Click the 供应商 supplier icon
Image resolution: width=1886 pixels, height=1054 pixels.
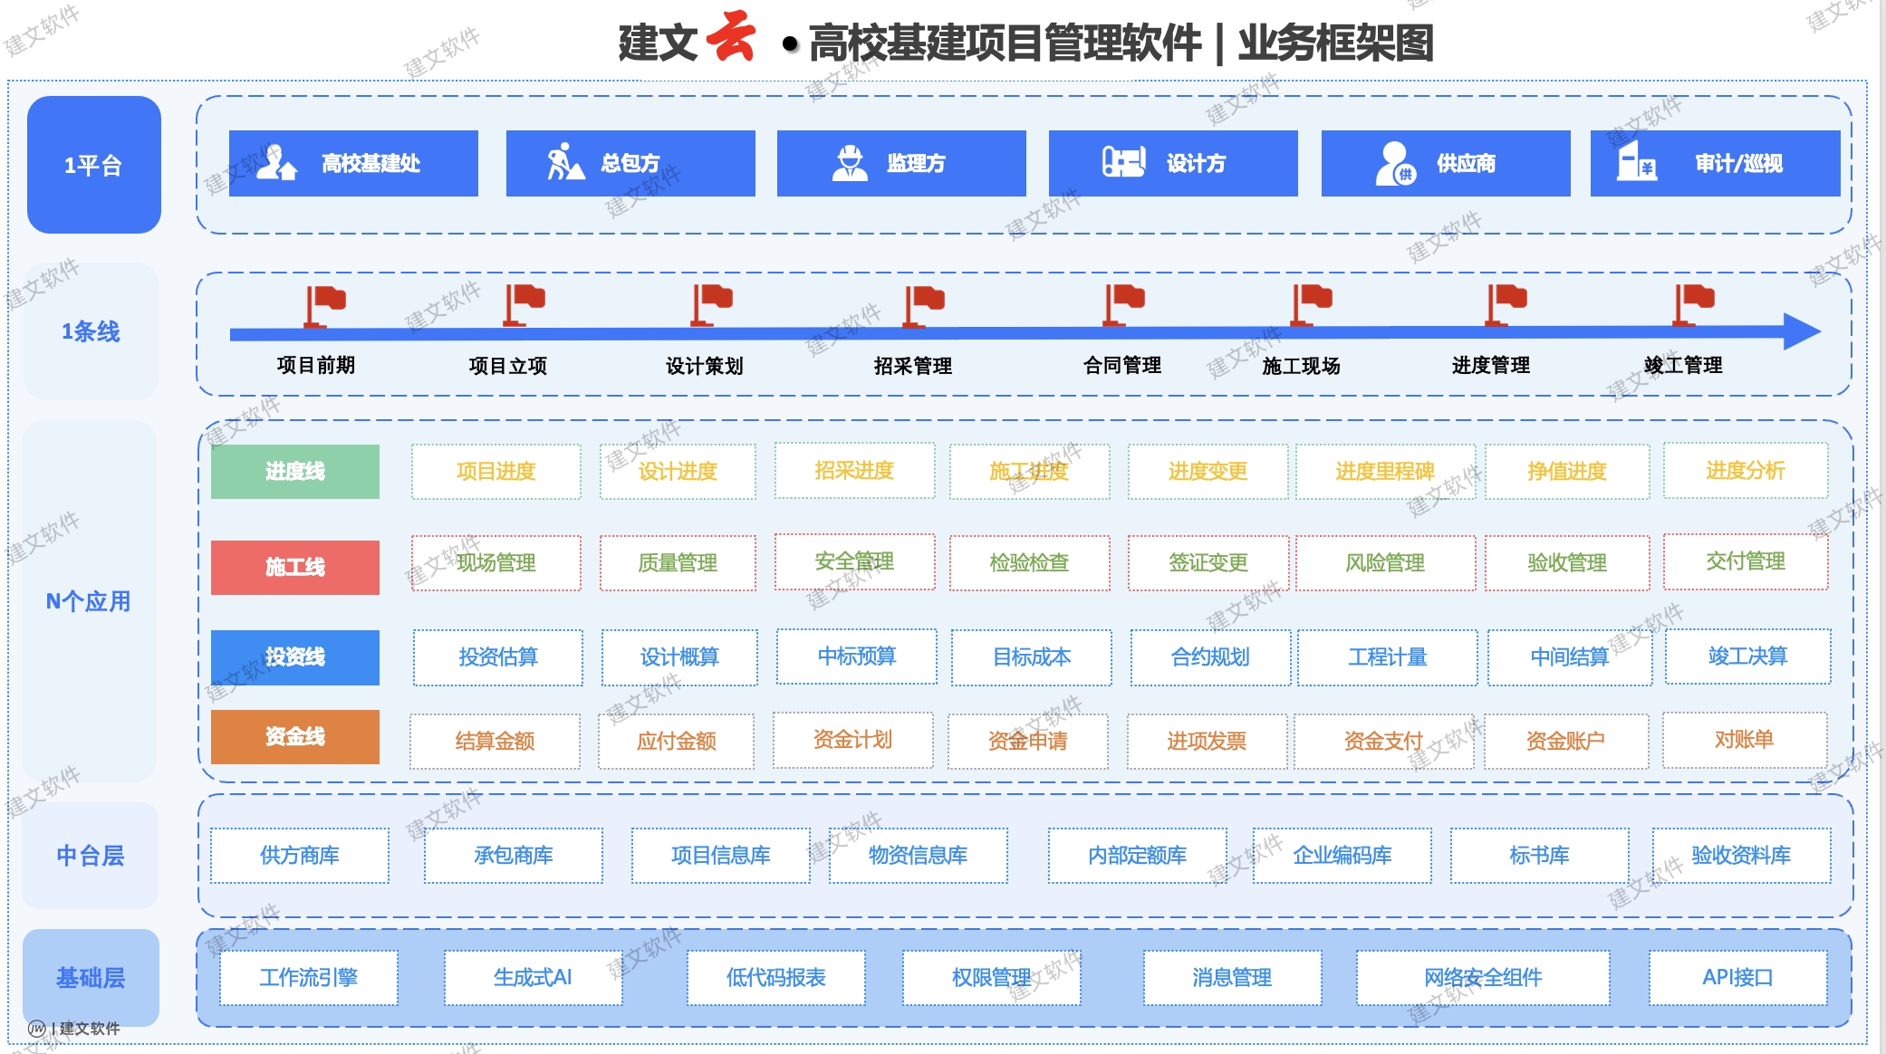coord(1395,164)
